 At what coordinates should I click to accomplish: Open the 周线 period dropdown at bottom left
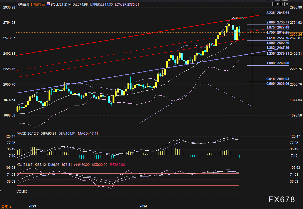click(6, 207)
